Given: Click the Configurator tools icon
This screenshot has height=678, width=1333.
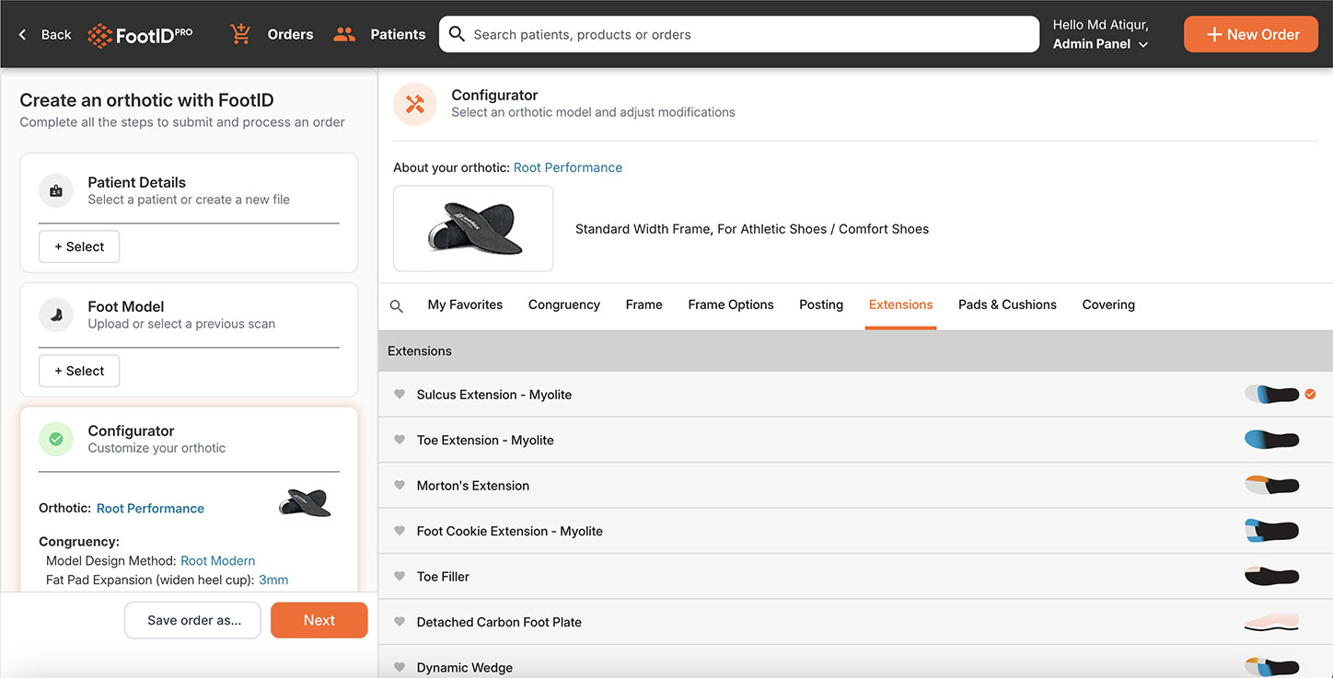Looking at the screenshot, I should click(415, 104).
